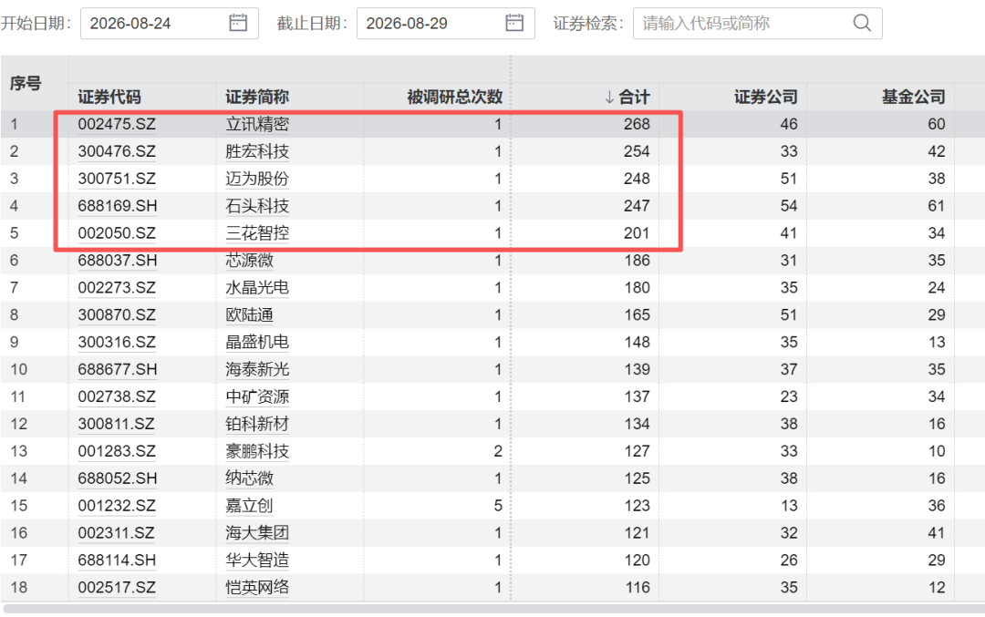The width and height of the screenshot is (985, 617).
Task: Open the 海泰新光 stock name link
Action: tap(257, 370)
